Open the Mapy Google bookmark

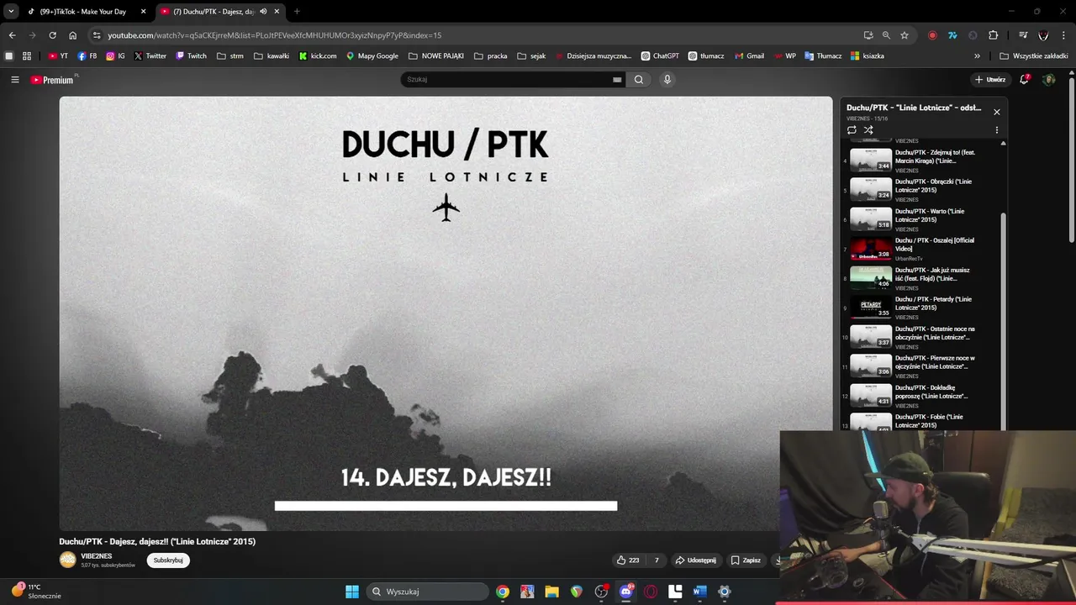(x=372, y=56)
